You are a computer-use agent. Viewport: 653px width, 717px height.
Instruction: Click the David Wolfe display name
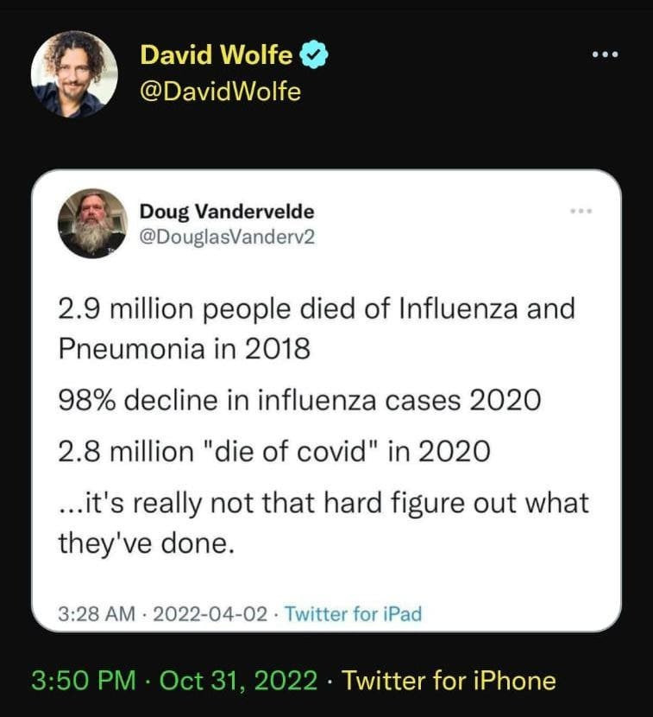point(217,57)
